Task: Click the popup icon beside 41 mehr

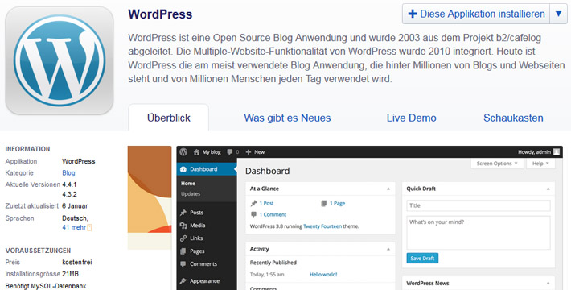Action: [89, 228]
